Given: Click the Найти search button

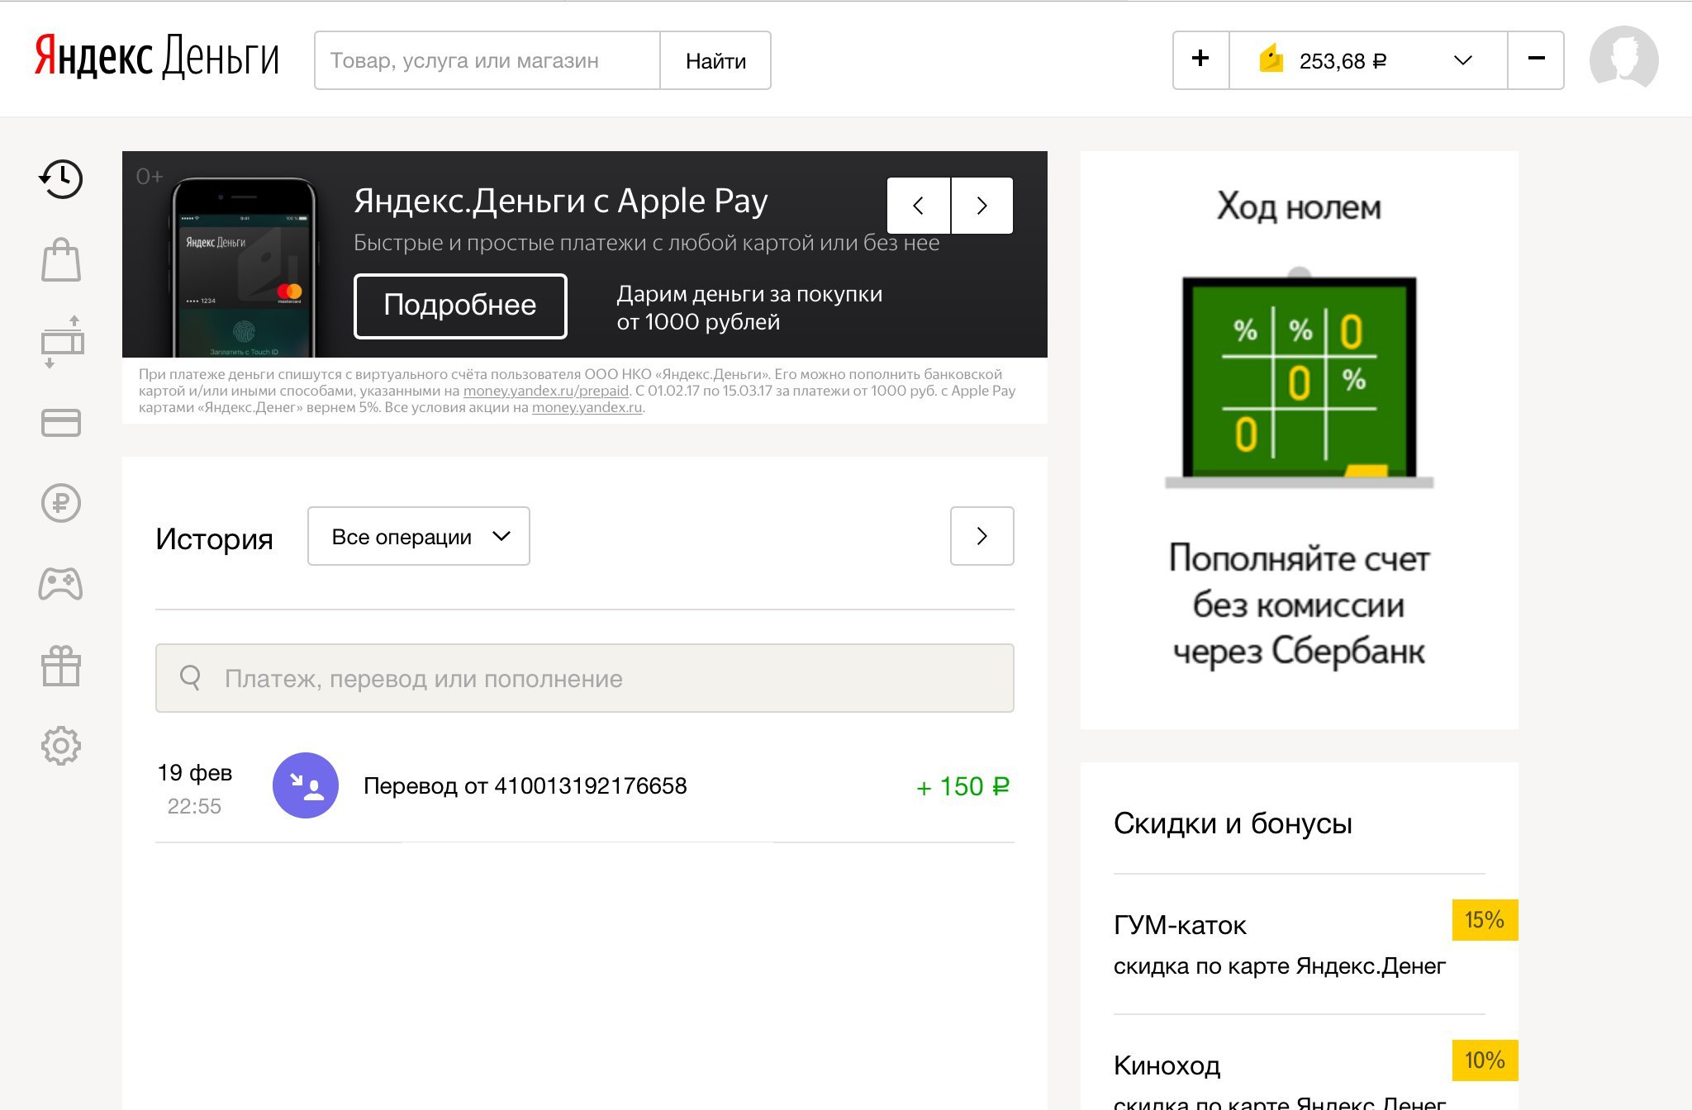Looking at the screenshot, I should (715, 60).
